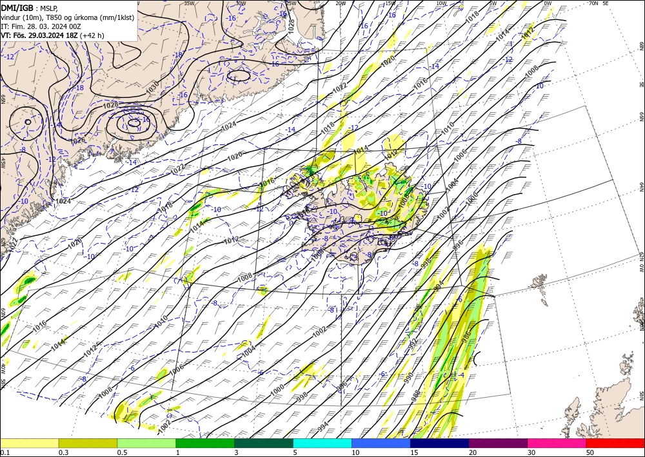The image size is (645, 457).
Task: Click the '64N' latitude label on right edge
Action: [x=641, y=186]
